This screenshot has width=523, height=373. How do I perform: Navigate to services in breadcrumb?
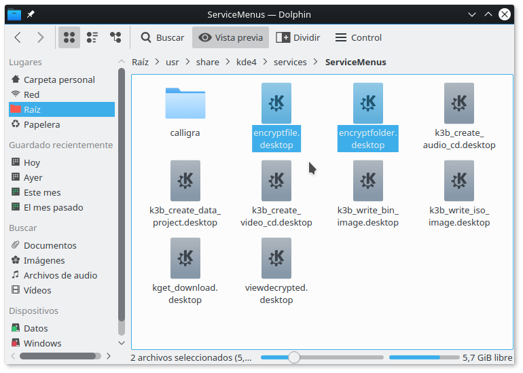tap(290, 63)
